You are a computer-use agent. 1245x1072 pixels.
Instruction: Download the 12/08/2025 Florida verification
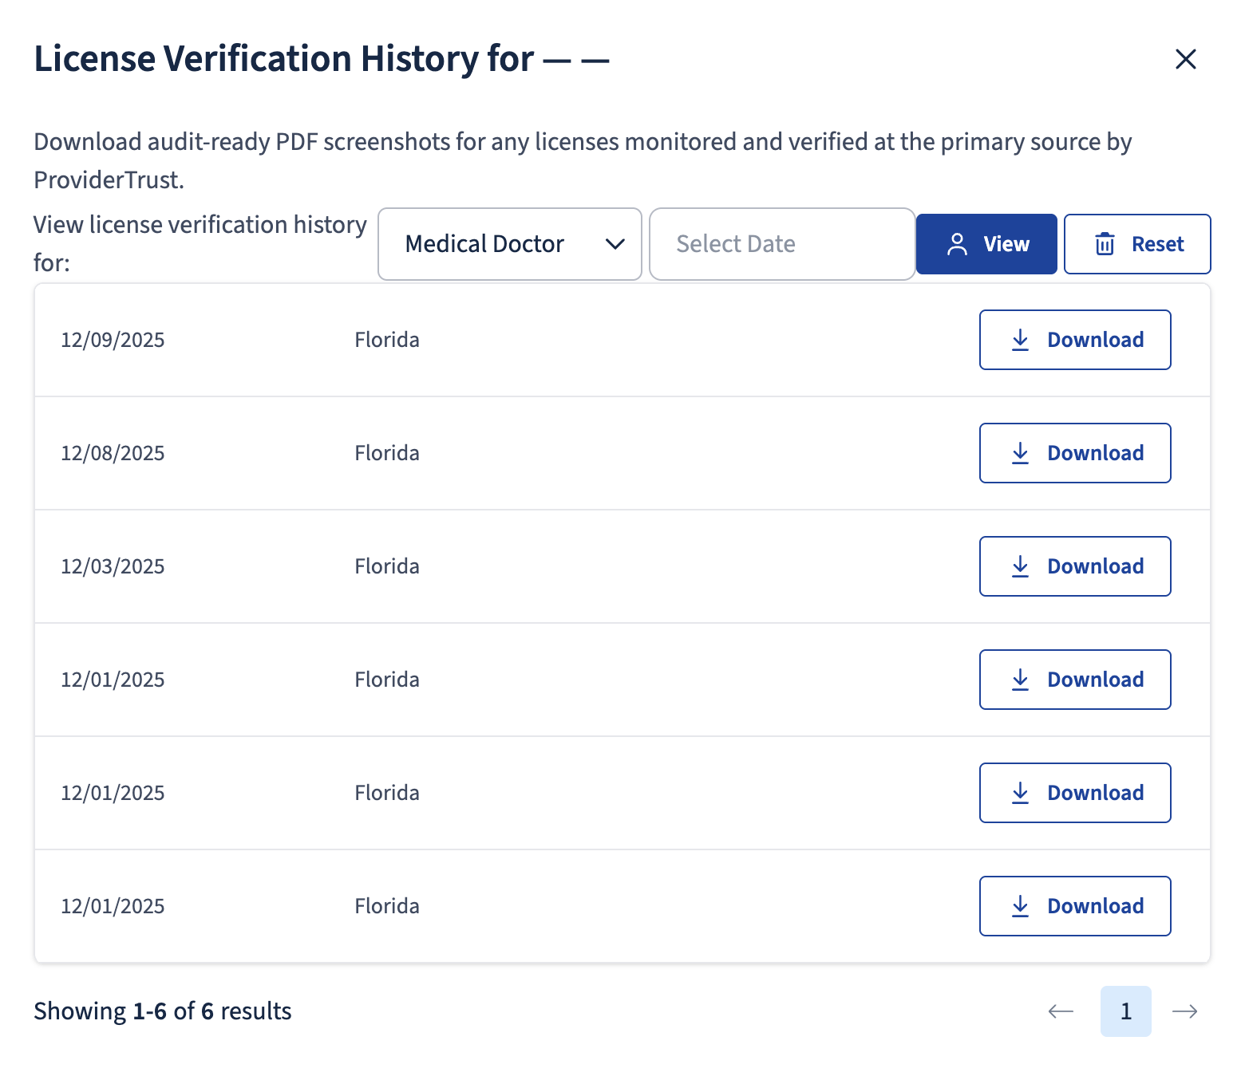(1074, 453)
